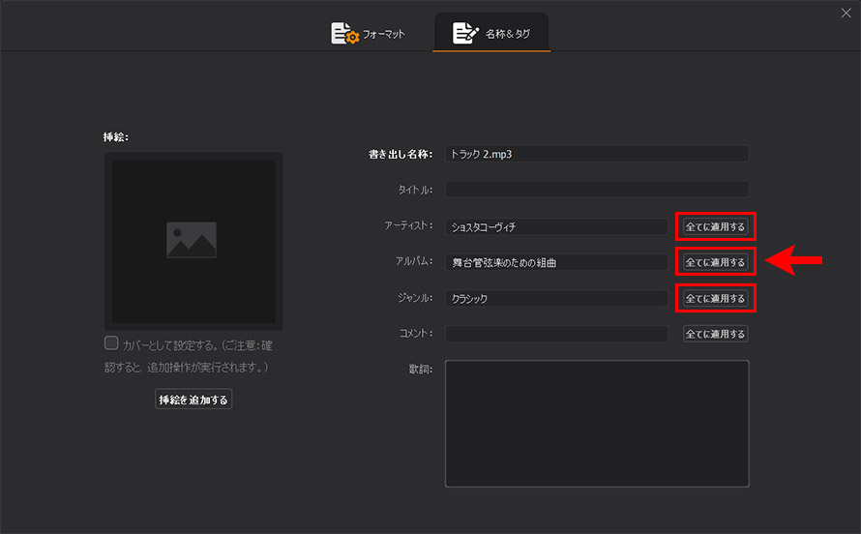Apply アルバム to all with 全てに適用する
Viewport: 861px width, 534px height.
coord(715,262)
